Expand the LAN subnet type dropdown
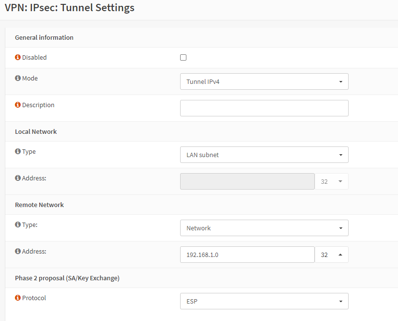The height and width of the screenshot is (321, 398). (264, 155)
